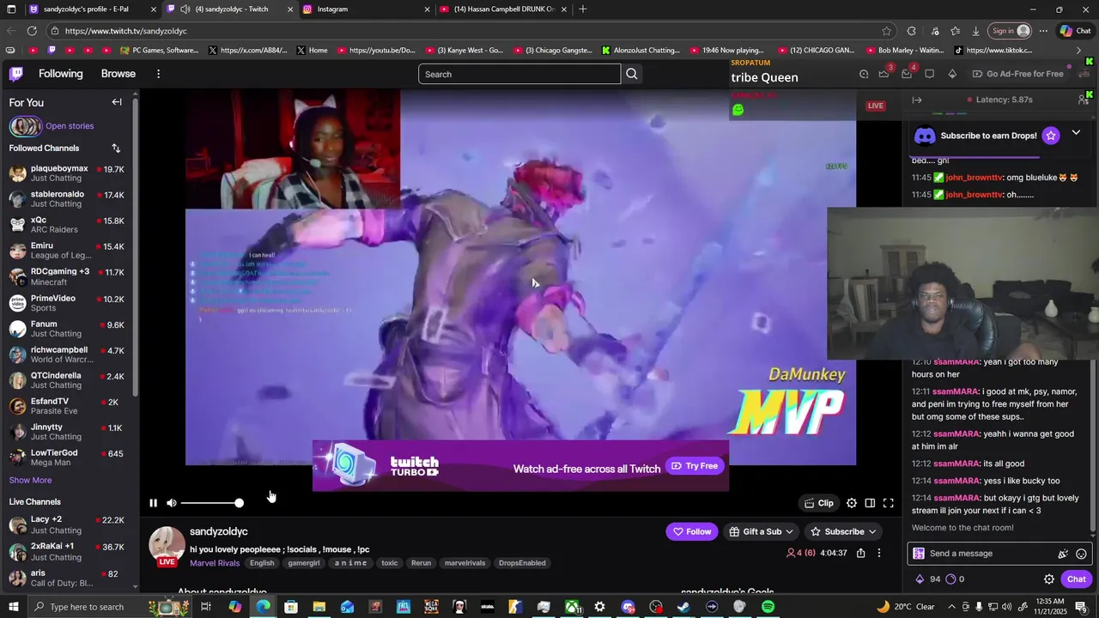Open the Gift a Sub dropdown

761,531
